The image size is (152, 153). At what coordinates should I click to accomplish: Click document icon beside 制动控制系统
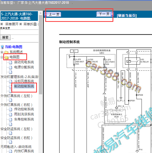coord(10,86)
